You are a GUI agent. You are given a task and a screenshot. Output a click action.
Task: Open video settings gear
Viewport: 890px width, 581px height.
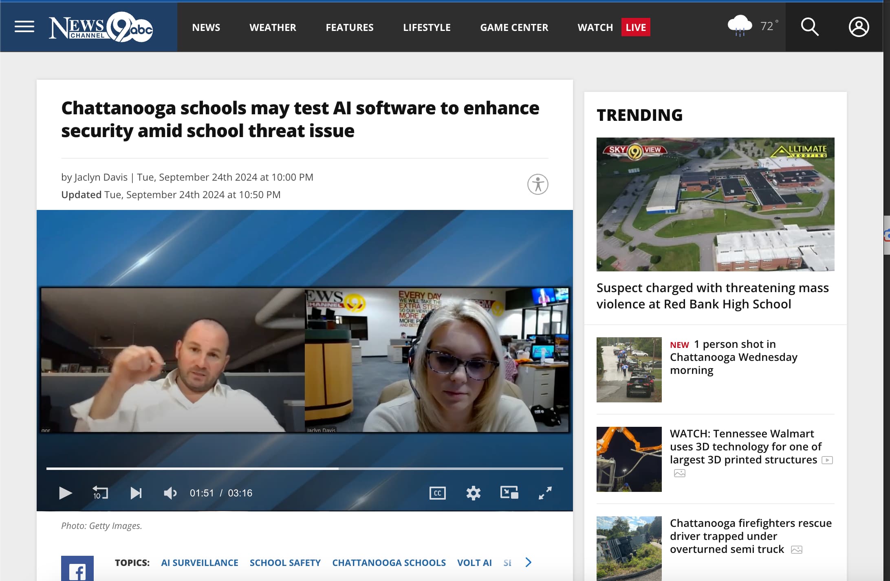coord(473,493)
